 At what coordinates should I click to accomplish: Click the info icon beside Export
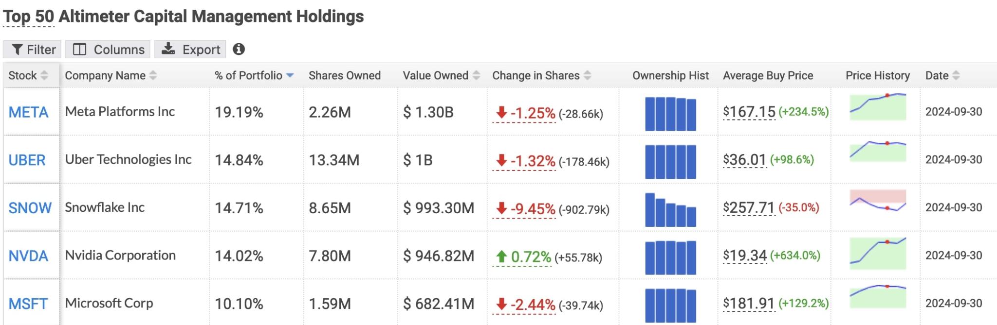(x=239, y=49)
